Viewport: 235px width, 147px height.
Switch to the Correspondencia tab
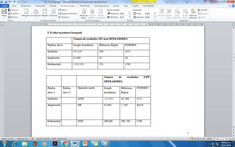click(x=101, y=6)
